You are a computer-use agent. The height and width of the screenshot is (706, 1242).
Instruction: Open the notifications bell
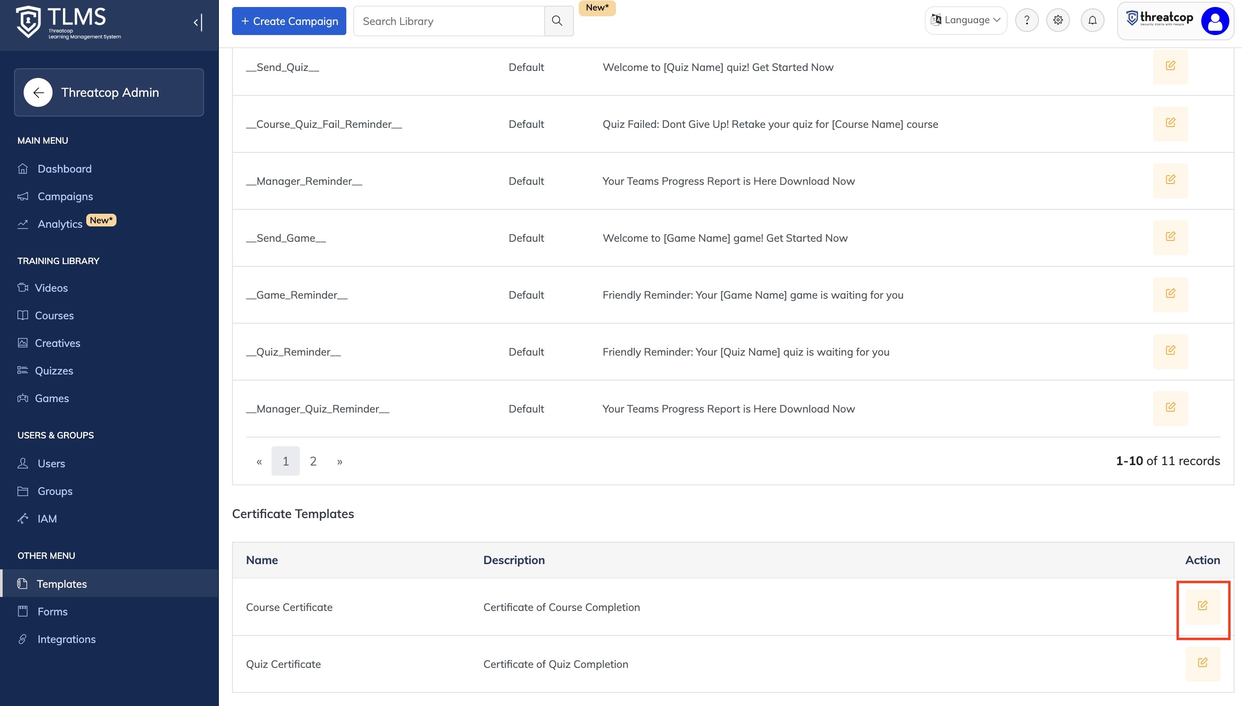click(1092, 20)
